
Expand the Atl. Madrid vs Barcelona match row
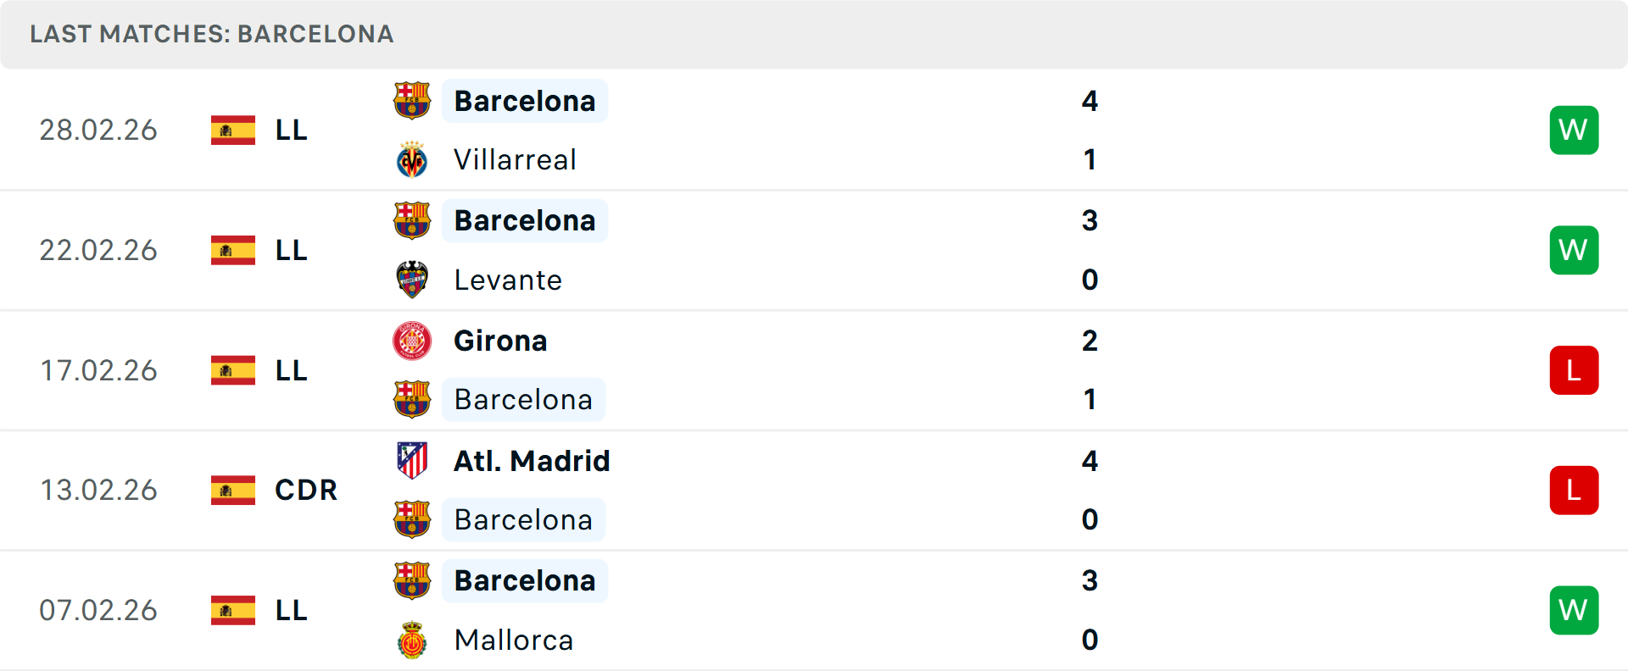[x=814, y=490]
